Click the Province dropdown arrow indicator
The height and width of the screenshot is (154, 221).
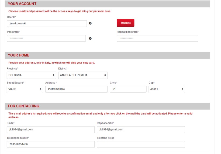[53, 75]
